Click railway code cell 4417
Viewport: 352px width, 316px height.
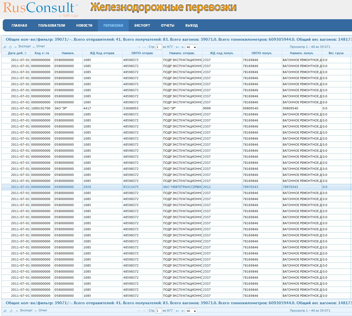pos(102,108)
